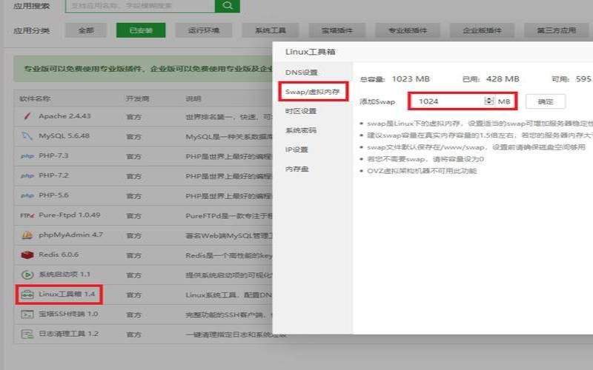Select the 专业版插件 category filter
Screen dimensions: 593x370
click(408, 30)
